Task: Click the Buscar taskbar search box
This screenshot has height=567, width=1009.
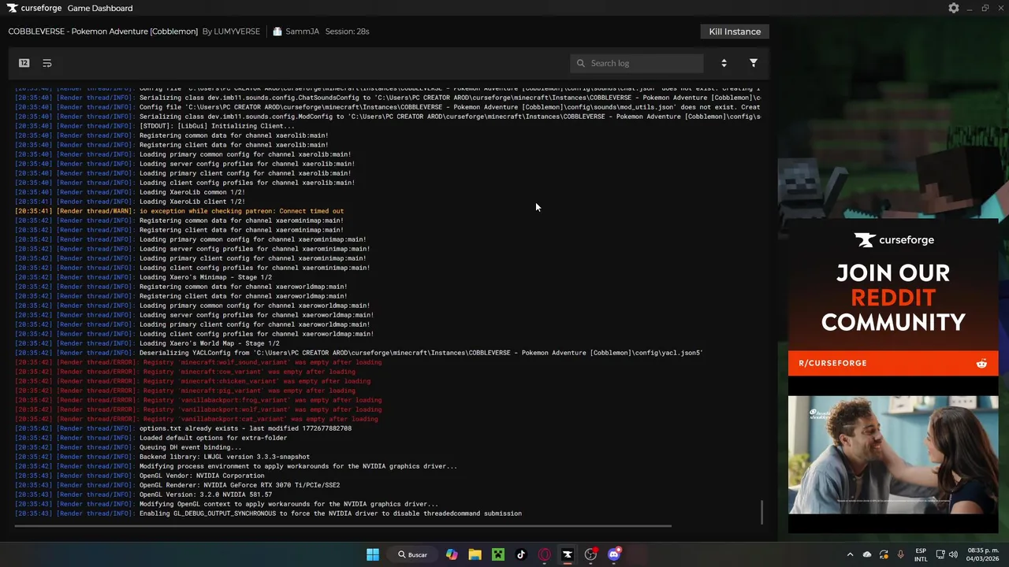Action: pos(413,554)
